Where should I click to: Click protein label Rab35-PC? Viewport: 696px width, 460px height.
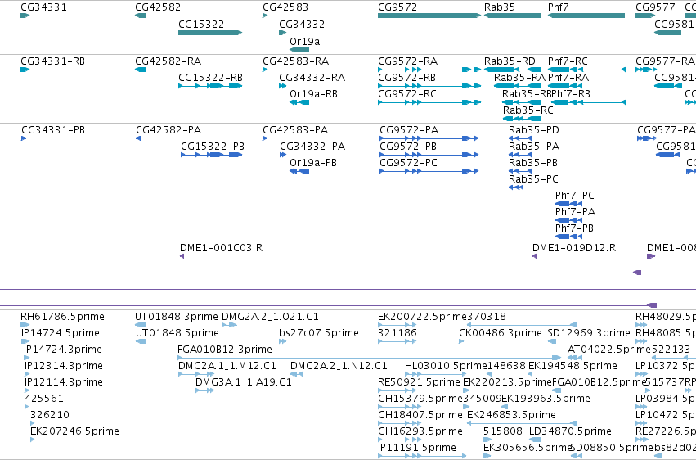click(x=533, y=179)
